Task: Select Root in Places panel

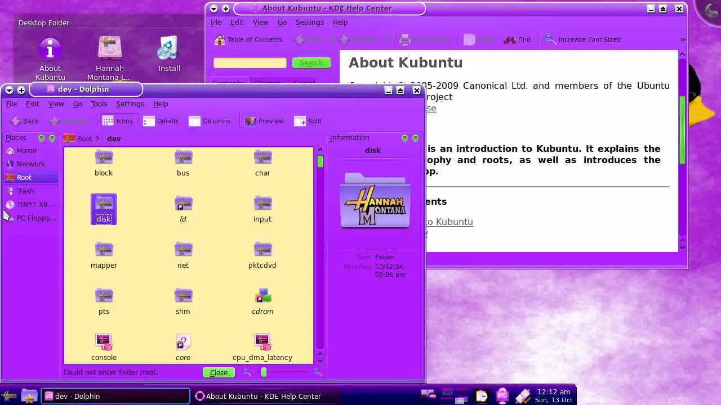Action: (x=31, y=178)
